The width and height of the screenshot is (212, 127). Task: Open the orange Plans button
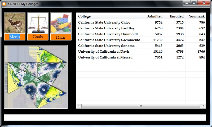coord(61,37)
